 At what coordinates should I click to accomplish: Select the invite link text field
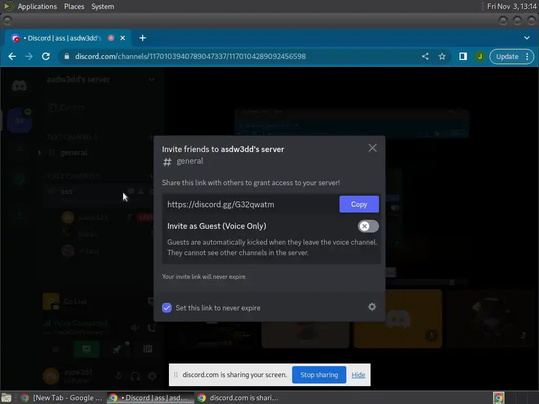click(251, 205)
